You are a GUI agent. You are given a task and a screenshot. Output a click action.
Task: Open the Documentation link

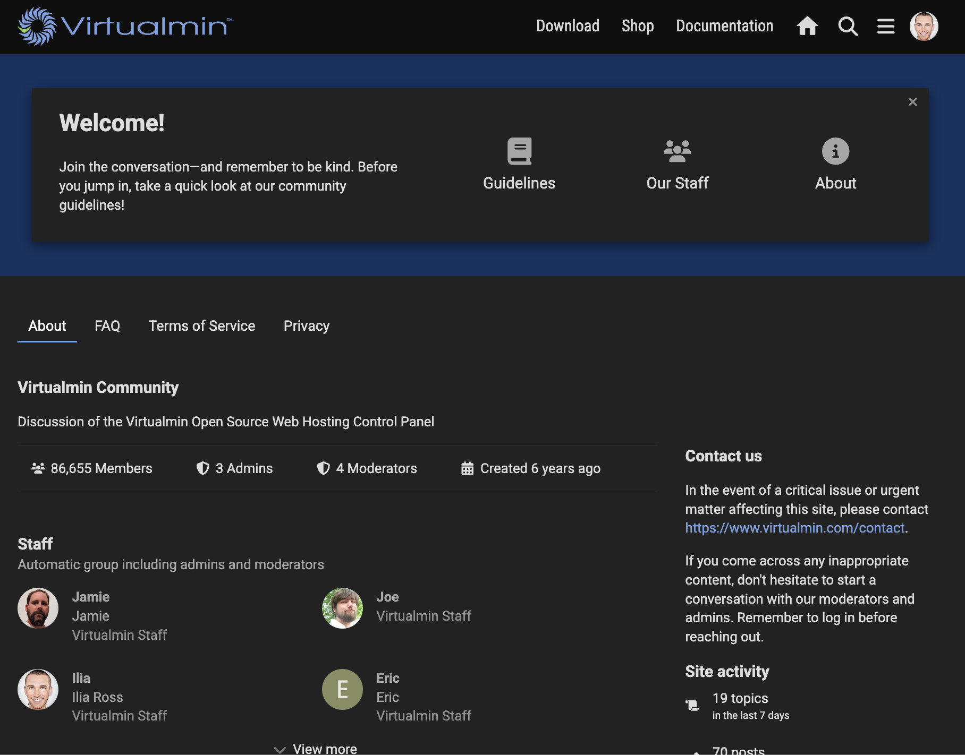pyautogui.click(x=725, y=26)
